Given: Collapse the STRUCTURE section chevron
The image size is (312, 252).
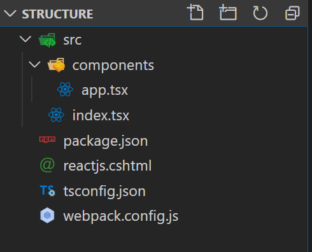Looking at the screenshot, I should (10, 14).
